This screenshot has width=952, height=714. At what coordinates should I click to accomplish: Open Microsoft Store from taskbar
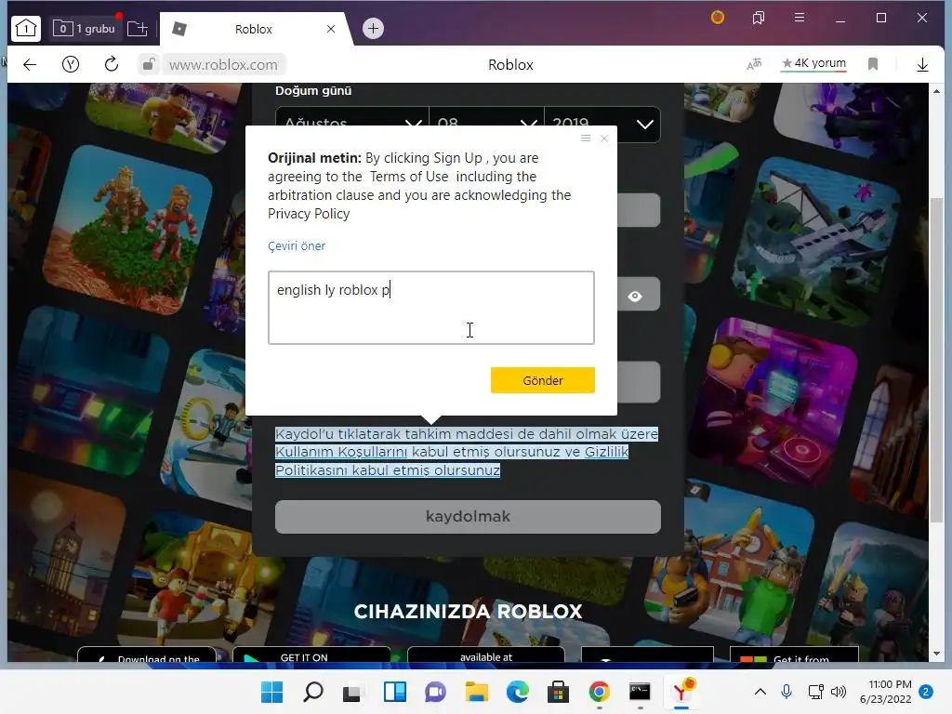pyautogui.click(x=558, y=692)
